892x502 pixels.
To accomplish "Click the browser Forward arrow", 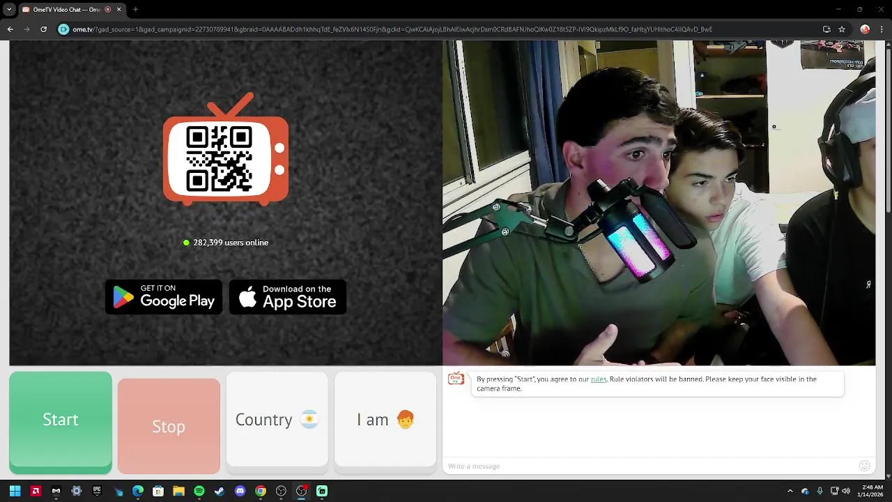I will [x=27, y=29].
